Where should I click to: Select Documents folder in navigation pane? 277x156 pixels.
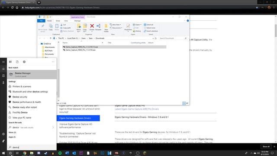pyautogui.click(x=49, y=54)
